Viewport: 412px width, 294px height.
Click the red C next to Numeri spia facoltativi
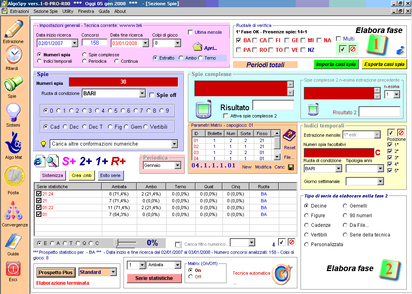[378, 153]
